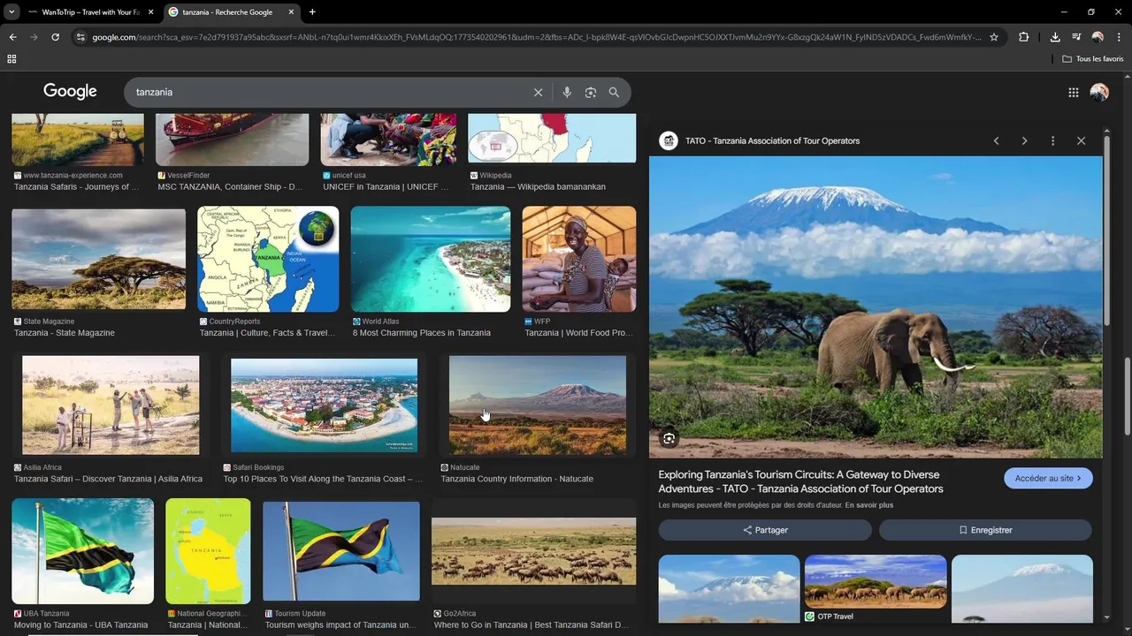
Task: Open the Natucate Kilimanjaro landscape image
Action: [x=538, y=405]
